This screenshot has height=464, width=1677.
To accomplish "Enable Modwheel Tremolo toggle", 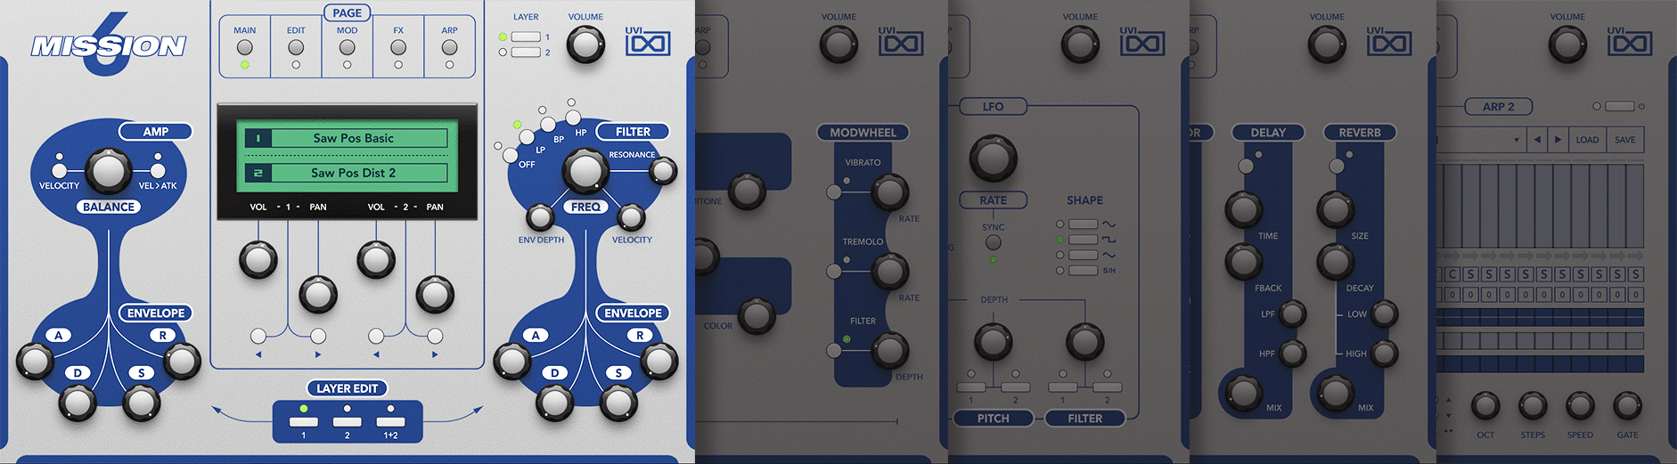I will [834, 271].
